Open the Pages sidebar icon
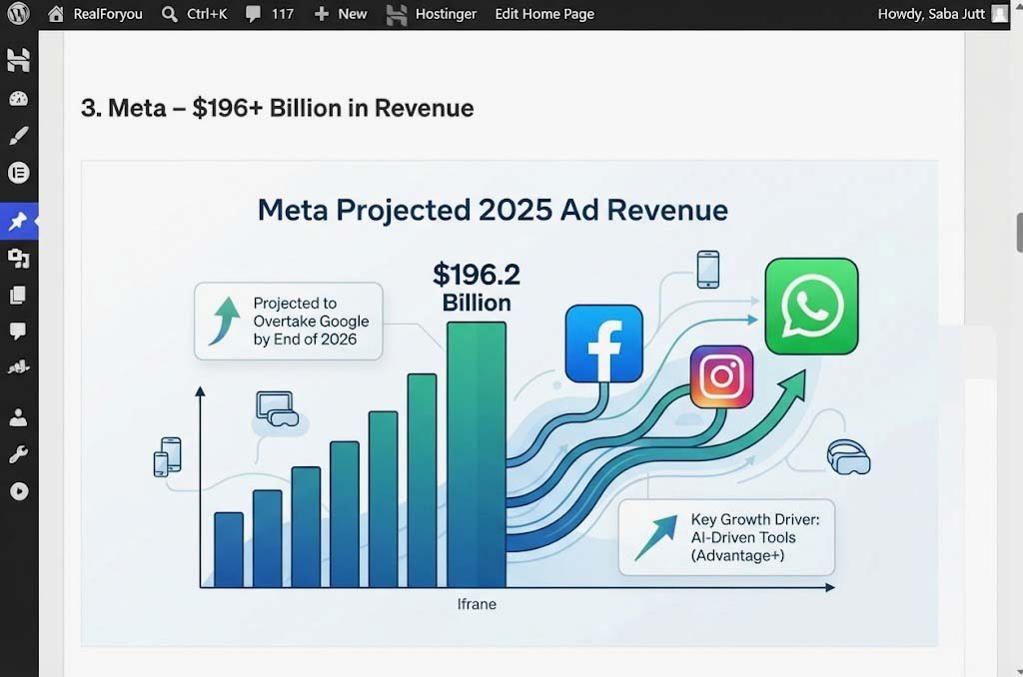Image resolution: width=1023 pixels, height=677 pixels. coord(18,295)
